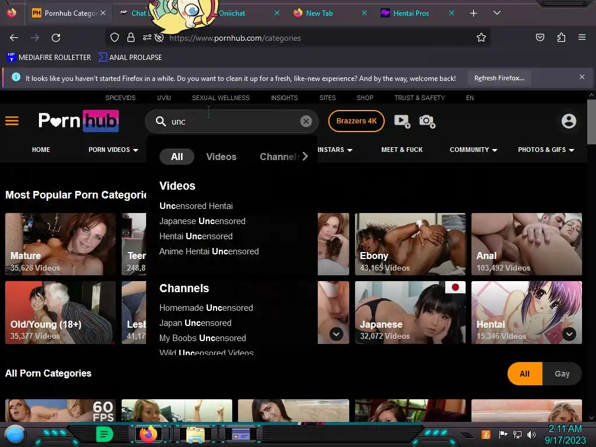Viewport: 596px width, 447px height.
Task: Open the tracking protection shield panel
Action: tap(115, 37)
